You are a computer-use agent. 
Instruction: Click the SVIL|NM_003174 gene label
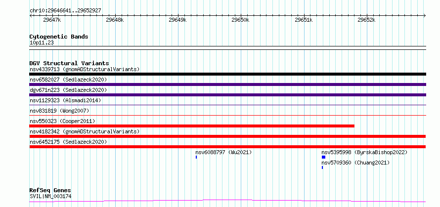tap(50, 196)
